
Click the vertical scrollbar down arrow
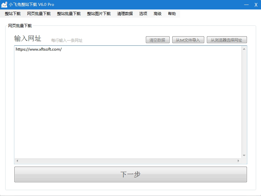click(x=244, y=155)
